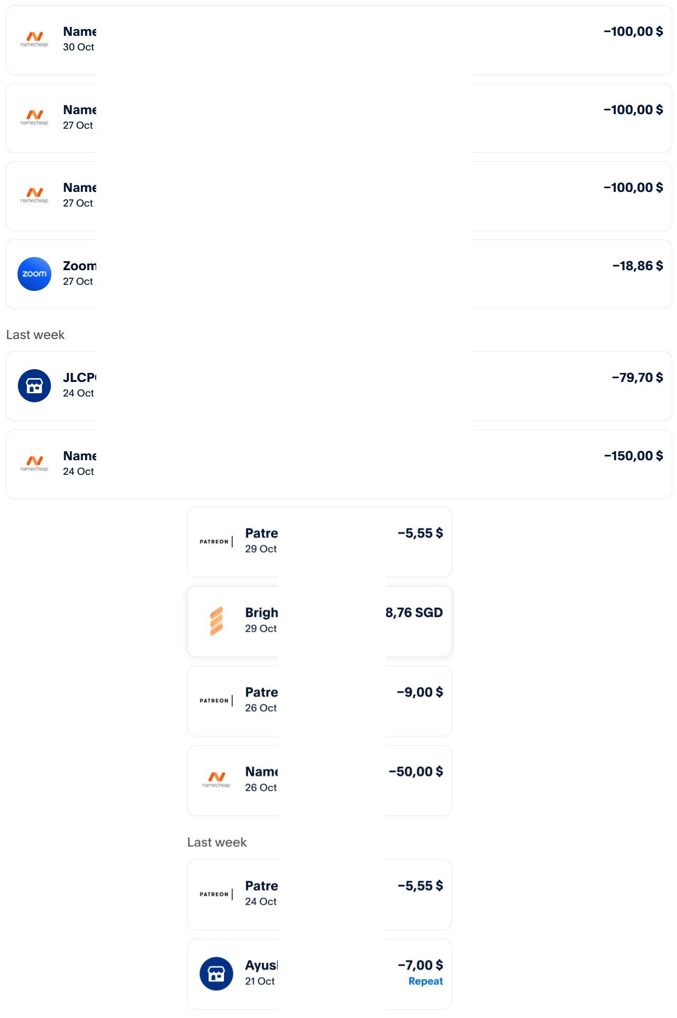Click the -50,00 $ Namecheap amount
The width and height of the screenshot is (677, 1018).
(x=415, y=771)
